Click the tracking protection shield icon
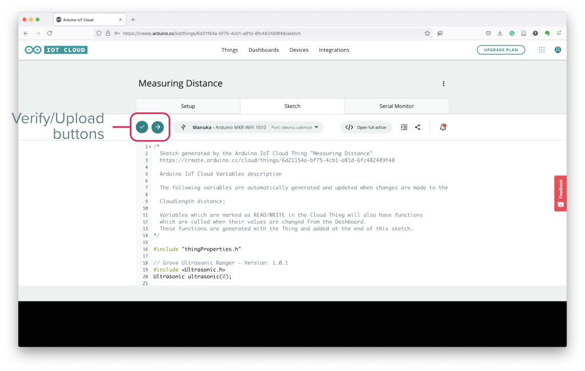The height and width of the screenshot is (371, 585). pos(99,33)
